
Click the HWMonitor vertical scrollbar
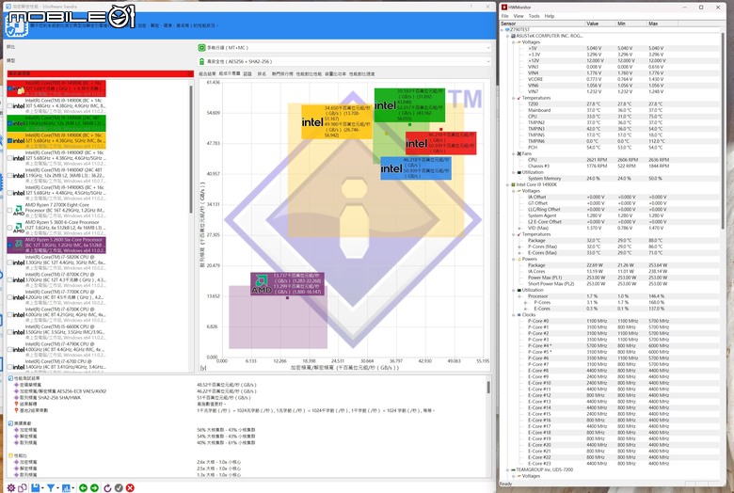coord(724,131)
